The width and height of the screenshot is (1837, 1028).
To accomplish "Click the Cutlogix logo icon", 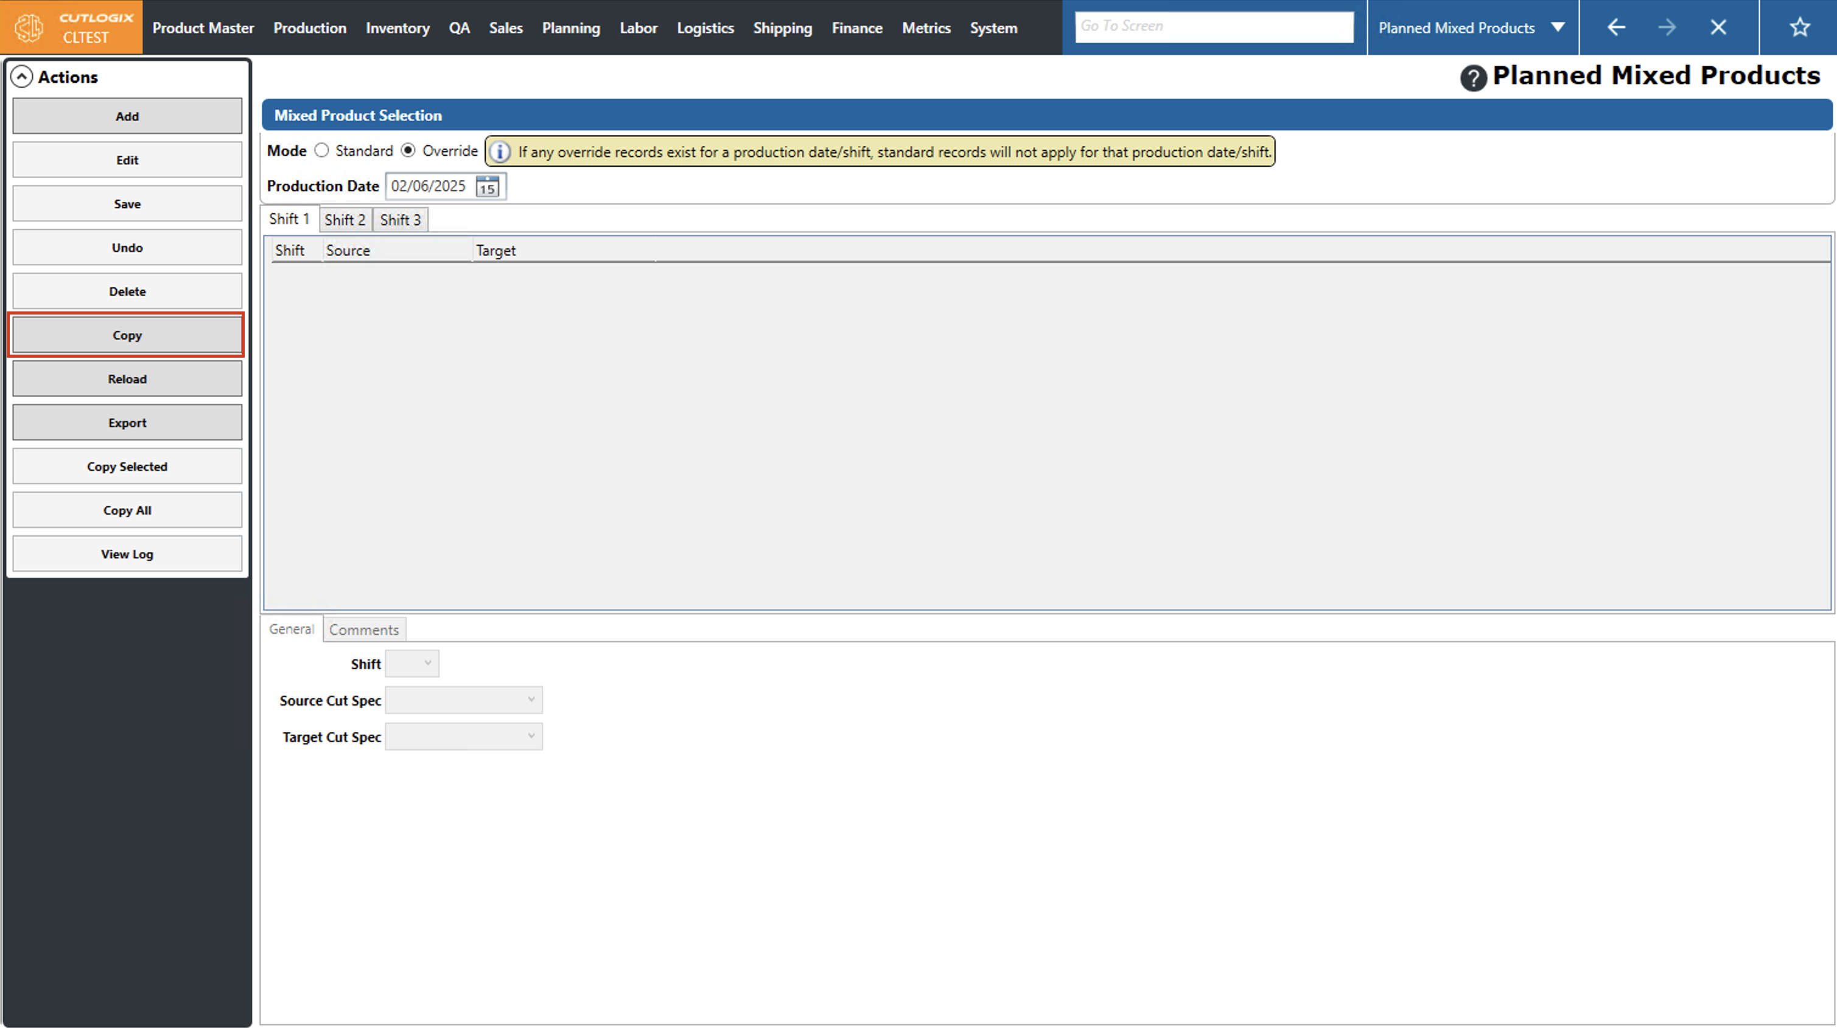I will (x=29, y=27).
